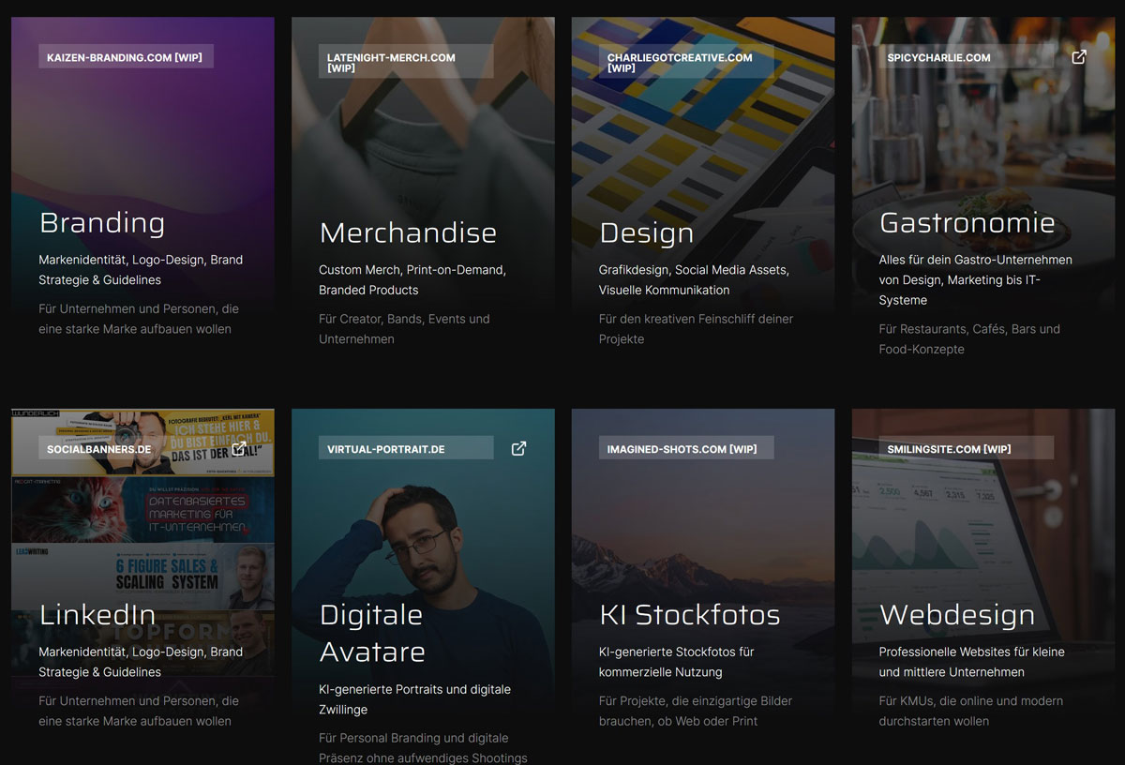
Task: Click 'Für Personal Branding und digitale' text
Action: click(x=423, y=747)
